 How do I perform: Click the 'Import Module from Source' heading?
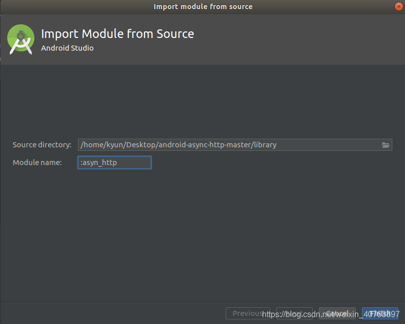coord(117,34)
